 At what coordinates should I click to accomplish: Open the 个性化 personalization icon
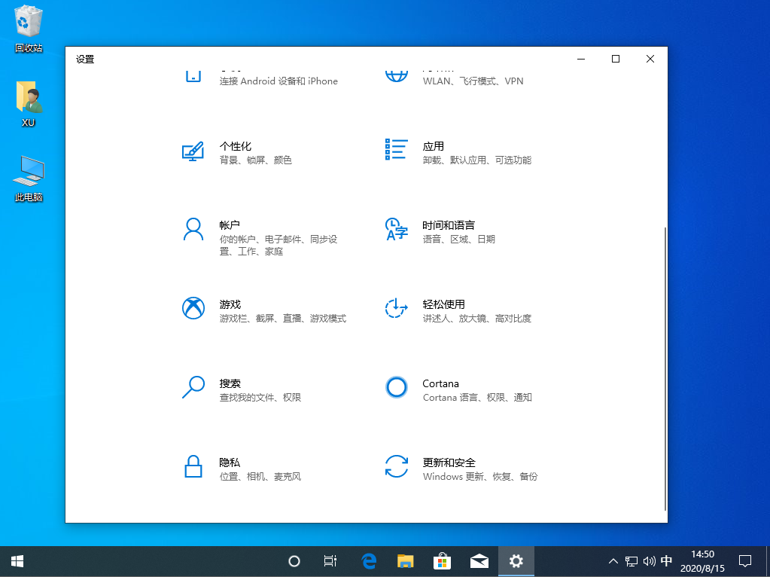coord(193,151)
